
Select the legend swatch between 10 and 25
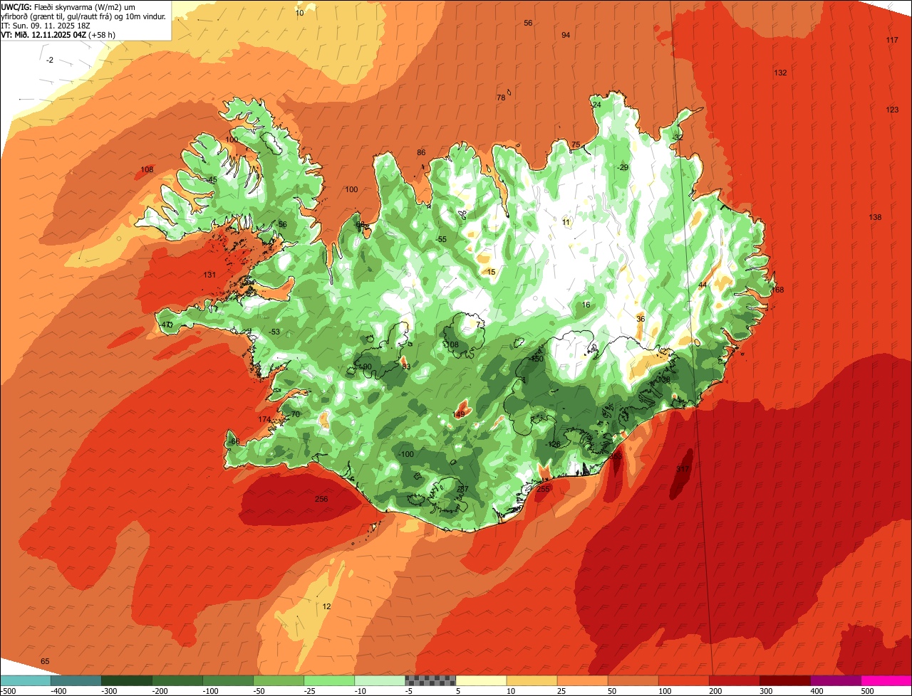coord(532,680)
